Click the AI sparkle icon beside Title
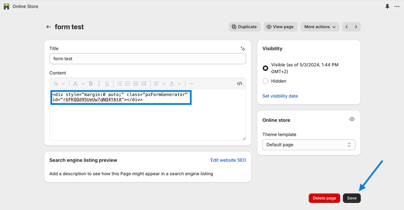Image resolution: width=404 pixels, height=210 pixels. [243, 49]
